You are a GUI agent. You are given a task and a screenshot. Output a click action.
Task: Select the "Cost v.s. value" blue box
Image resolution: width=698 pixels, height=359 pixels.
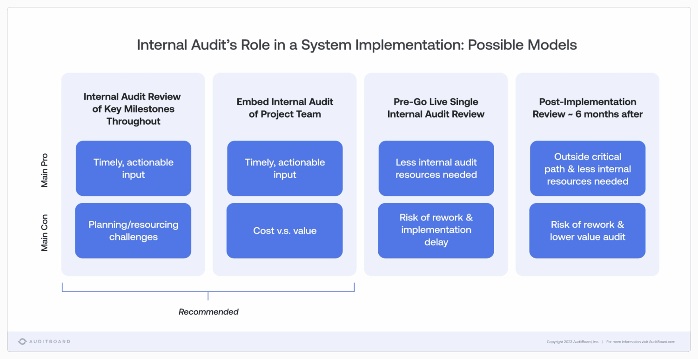tap(284, 230)
